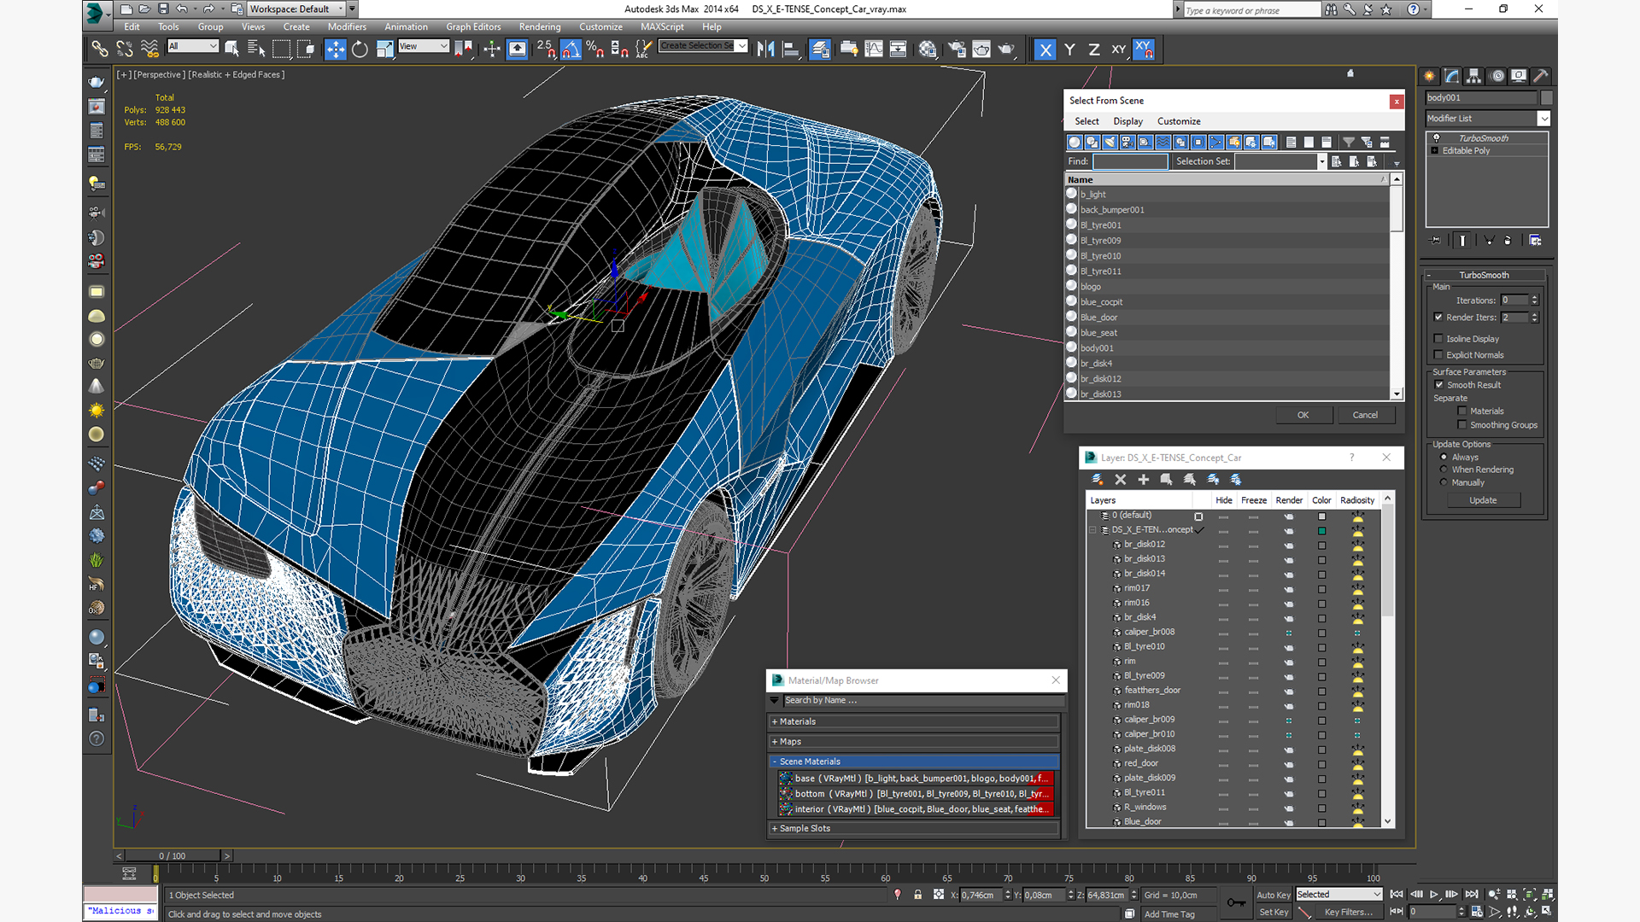The height and width of the screenshot is (922, 1640).
Task: Expand the Maps group in Material Browser
Action: 914,741
